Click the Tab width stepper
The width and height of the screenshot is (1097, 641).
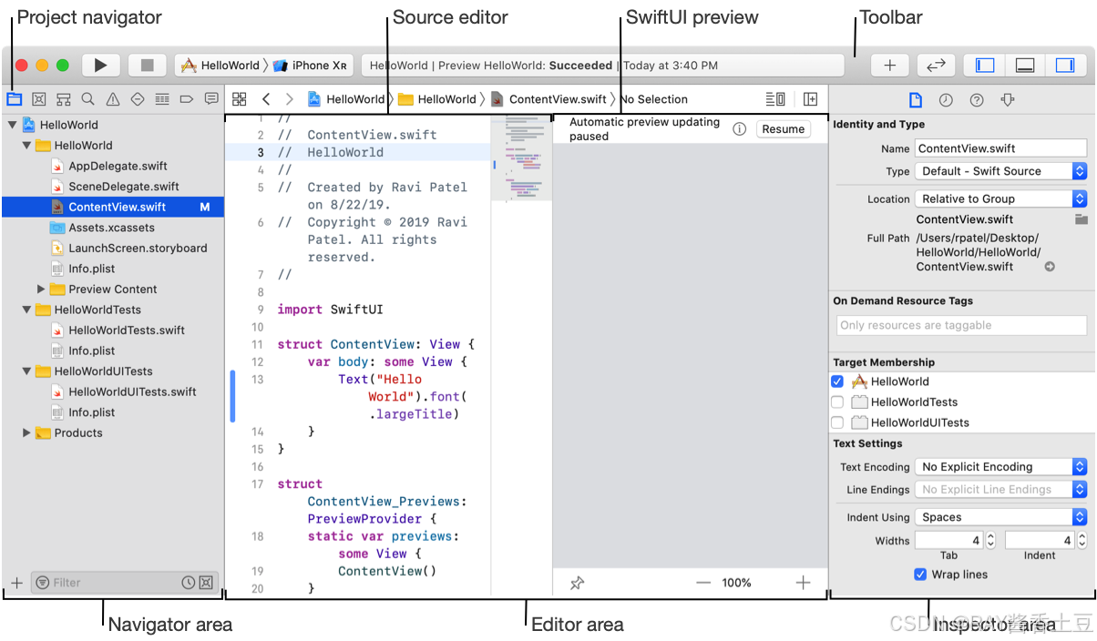[991, 541]
